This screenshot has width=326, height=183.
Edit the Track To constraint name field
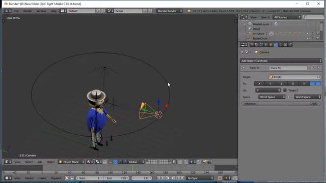[288, 68]
